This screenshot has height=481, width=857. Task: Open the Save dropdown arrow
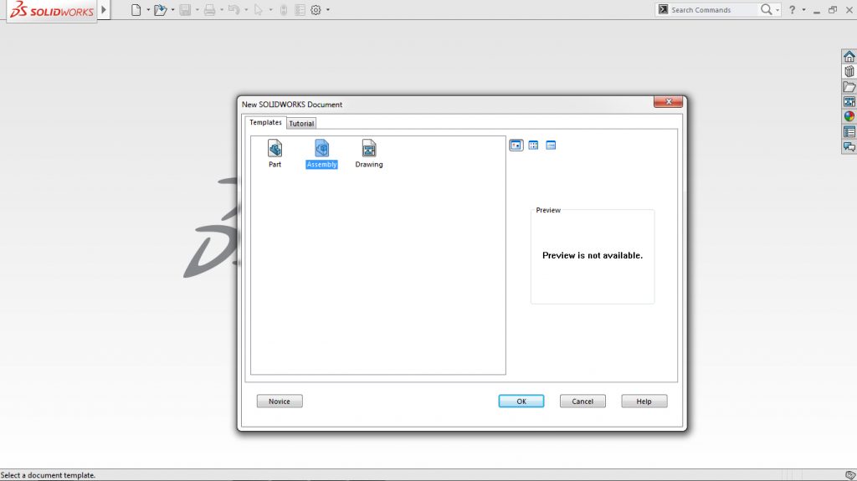pos(198,10)
